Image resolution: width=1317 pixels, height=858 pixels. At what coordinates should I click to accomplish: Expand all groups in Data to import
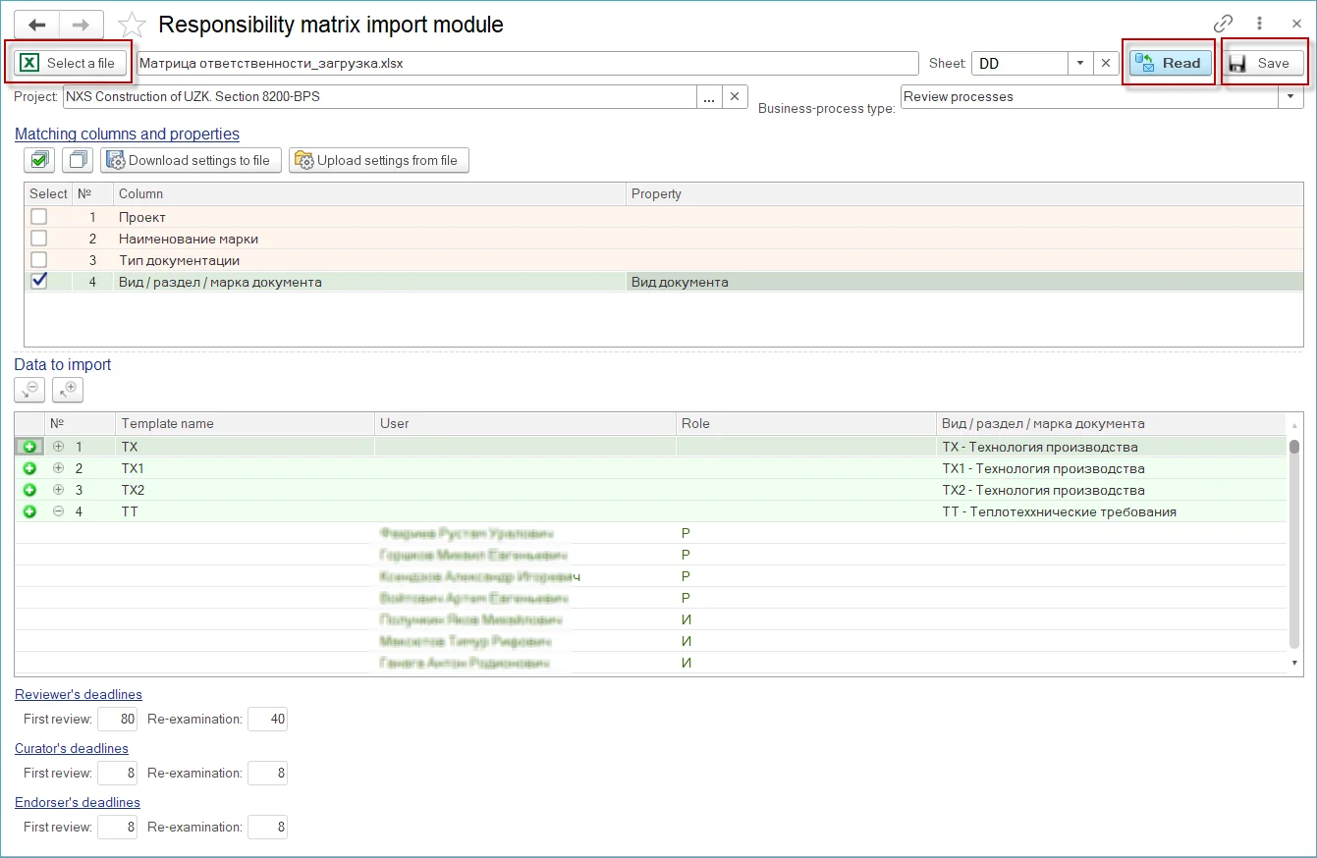68,390
